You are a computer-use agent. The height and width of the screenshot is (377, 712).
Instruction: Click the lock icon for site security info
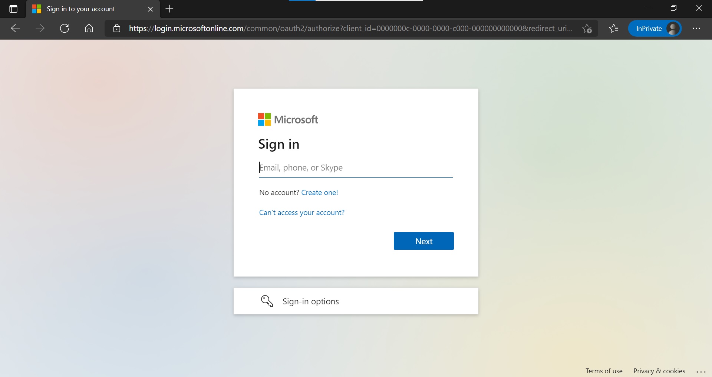pos(116,29)
